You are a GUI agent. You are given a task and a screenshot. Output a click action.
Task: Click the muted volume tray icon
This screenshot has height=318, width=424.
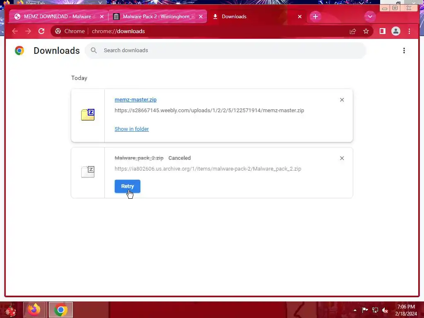tap(385, 310)
